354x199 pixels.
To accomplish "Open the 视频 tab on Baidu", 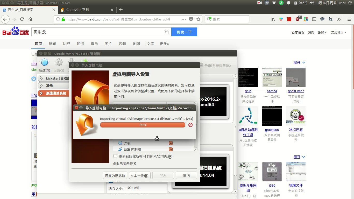I will 122,44.
